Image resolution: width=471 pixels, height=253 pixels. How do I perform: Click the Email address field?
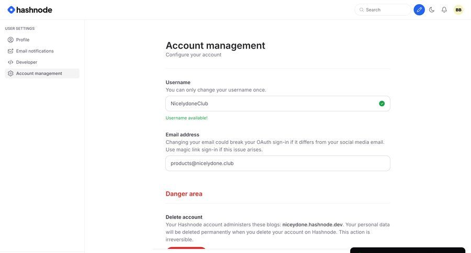click(x=277, y=163)
